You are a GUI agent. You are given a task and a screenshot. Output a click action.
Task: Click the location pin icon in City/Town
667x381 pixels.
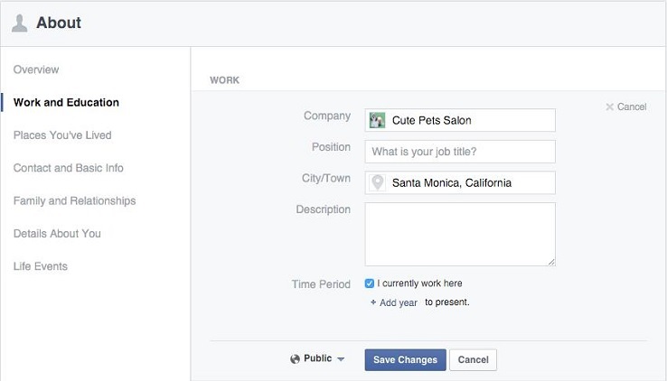tap(378, 182)
